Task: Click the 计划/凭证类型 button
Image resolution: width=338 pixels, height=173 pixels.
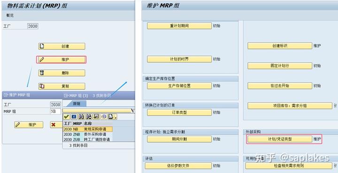Action: coord(280,139)
